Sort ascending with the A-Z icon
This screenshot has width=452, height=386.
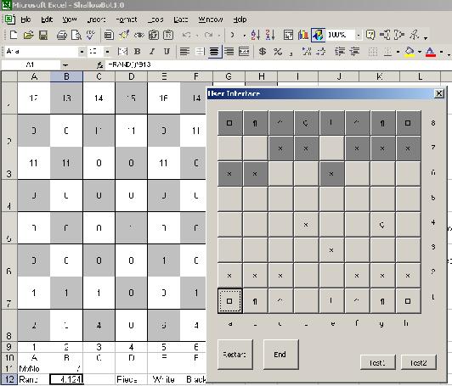click(x=256, y=35)
